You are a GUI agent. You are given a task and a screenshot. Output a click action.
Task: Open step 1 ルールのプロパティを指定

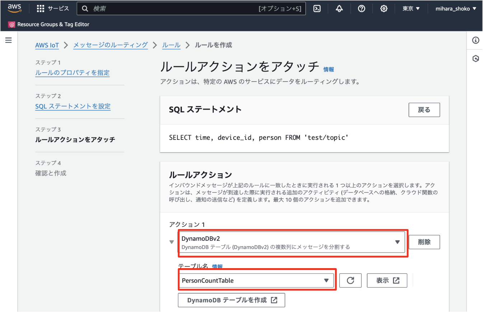click(x=72, y=73)
